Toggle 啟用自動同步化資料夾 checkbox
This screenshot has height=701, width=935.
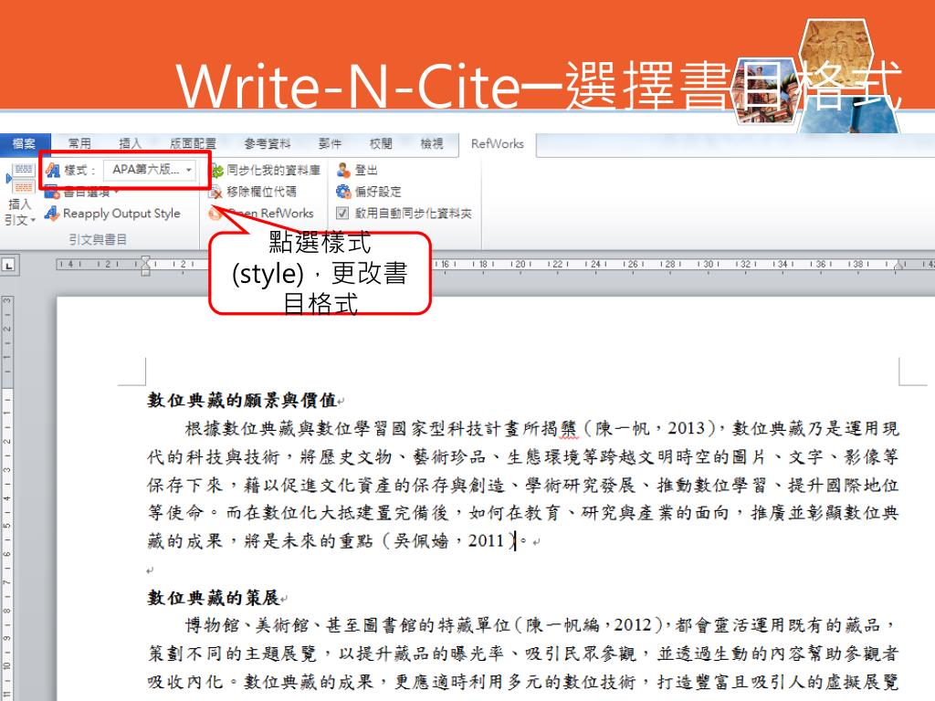click(x=342, y=213)
